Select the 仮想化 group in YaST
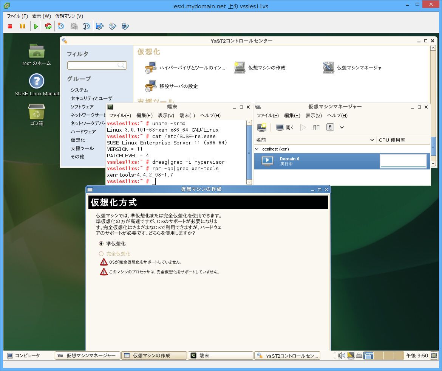442x371 pixels. 78,140
